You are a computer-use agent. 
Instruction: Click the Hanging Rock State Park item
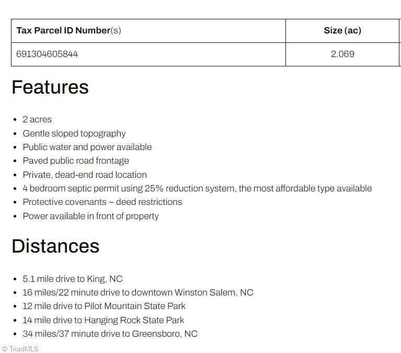tap(104, 320)
